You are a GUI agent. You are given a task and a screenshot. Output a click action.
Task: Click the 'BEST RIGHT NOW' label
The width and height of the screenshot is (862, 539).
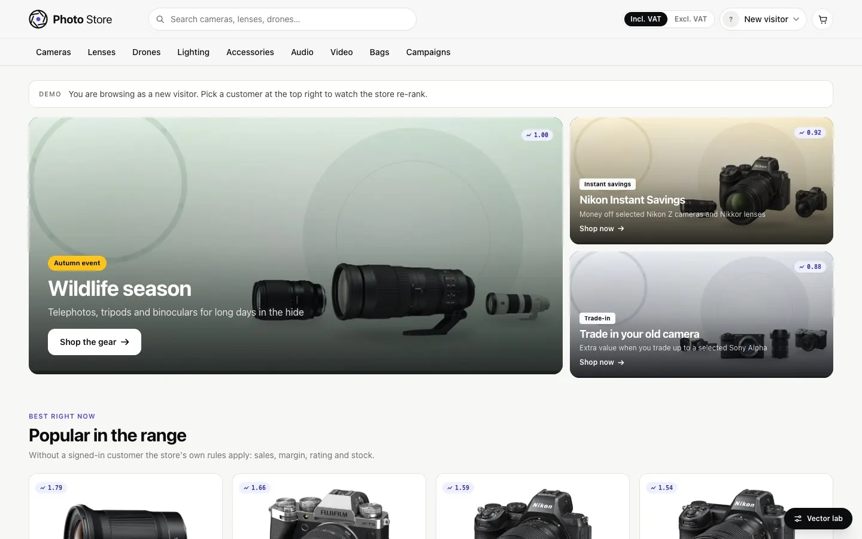(x=62, y=416)
